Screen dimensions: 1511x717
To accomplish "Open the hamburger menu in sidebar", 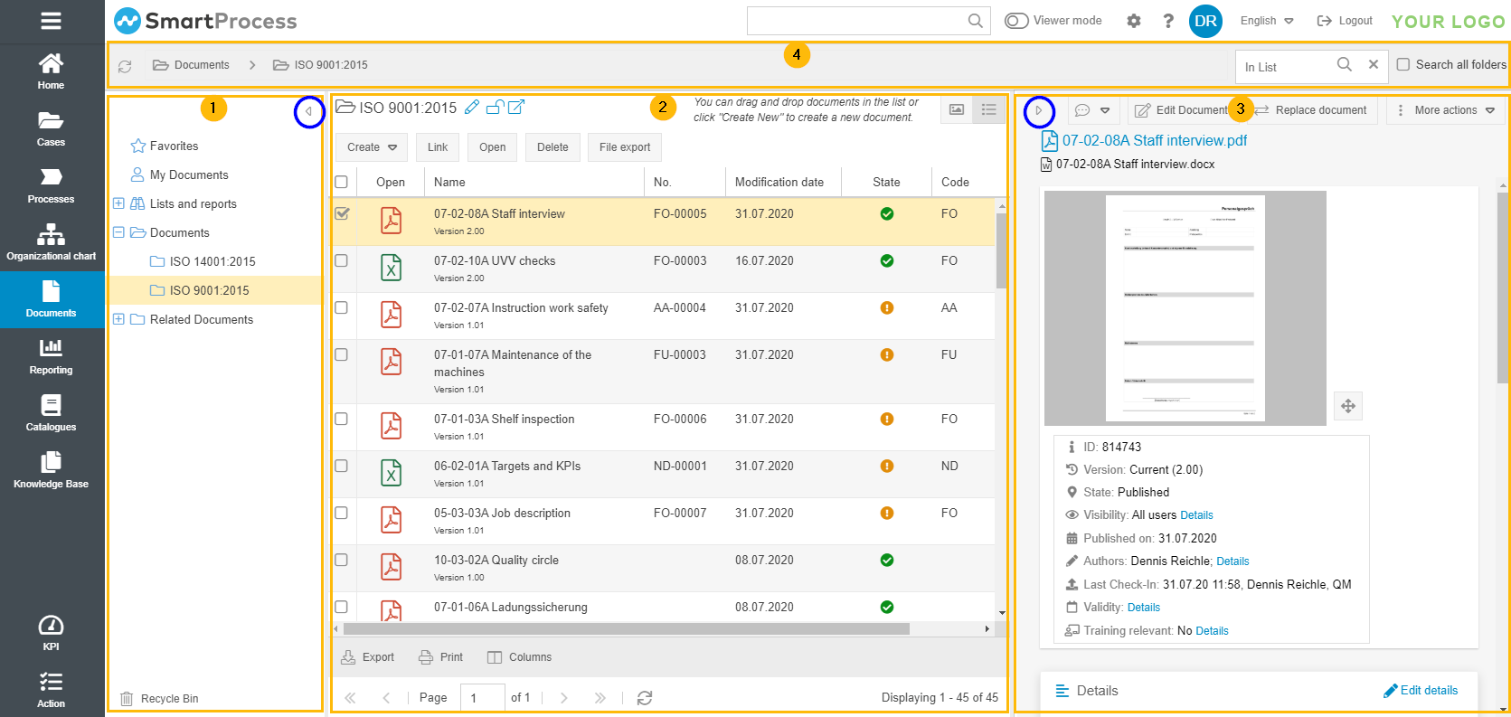I will click(51, 21).
